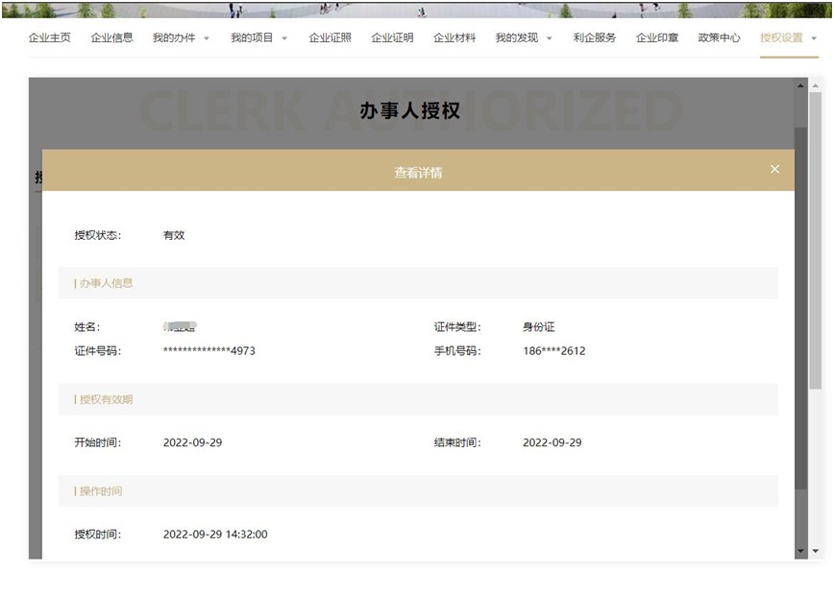This screenshot has width=834, height=595.
Task: Open the 企业信息 menu item
Action: tap(111, 38)
